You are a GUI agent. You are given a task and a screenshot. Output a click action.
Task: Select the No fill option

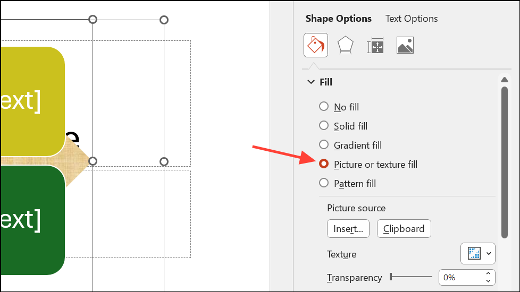324,107
